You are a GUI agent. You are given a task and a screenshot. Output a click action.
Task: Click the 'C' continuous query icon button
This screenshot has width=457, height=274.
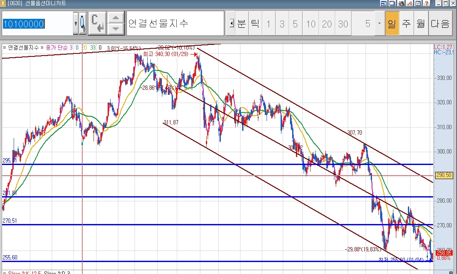97,24
